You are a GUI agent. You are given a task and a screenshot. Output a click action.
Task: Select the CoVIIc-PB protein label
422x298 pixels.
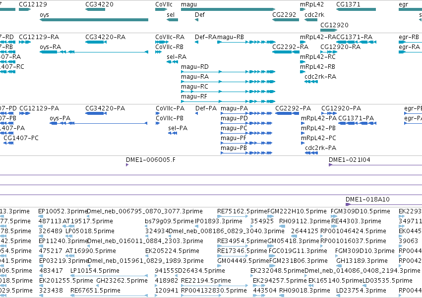170,118
